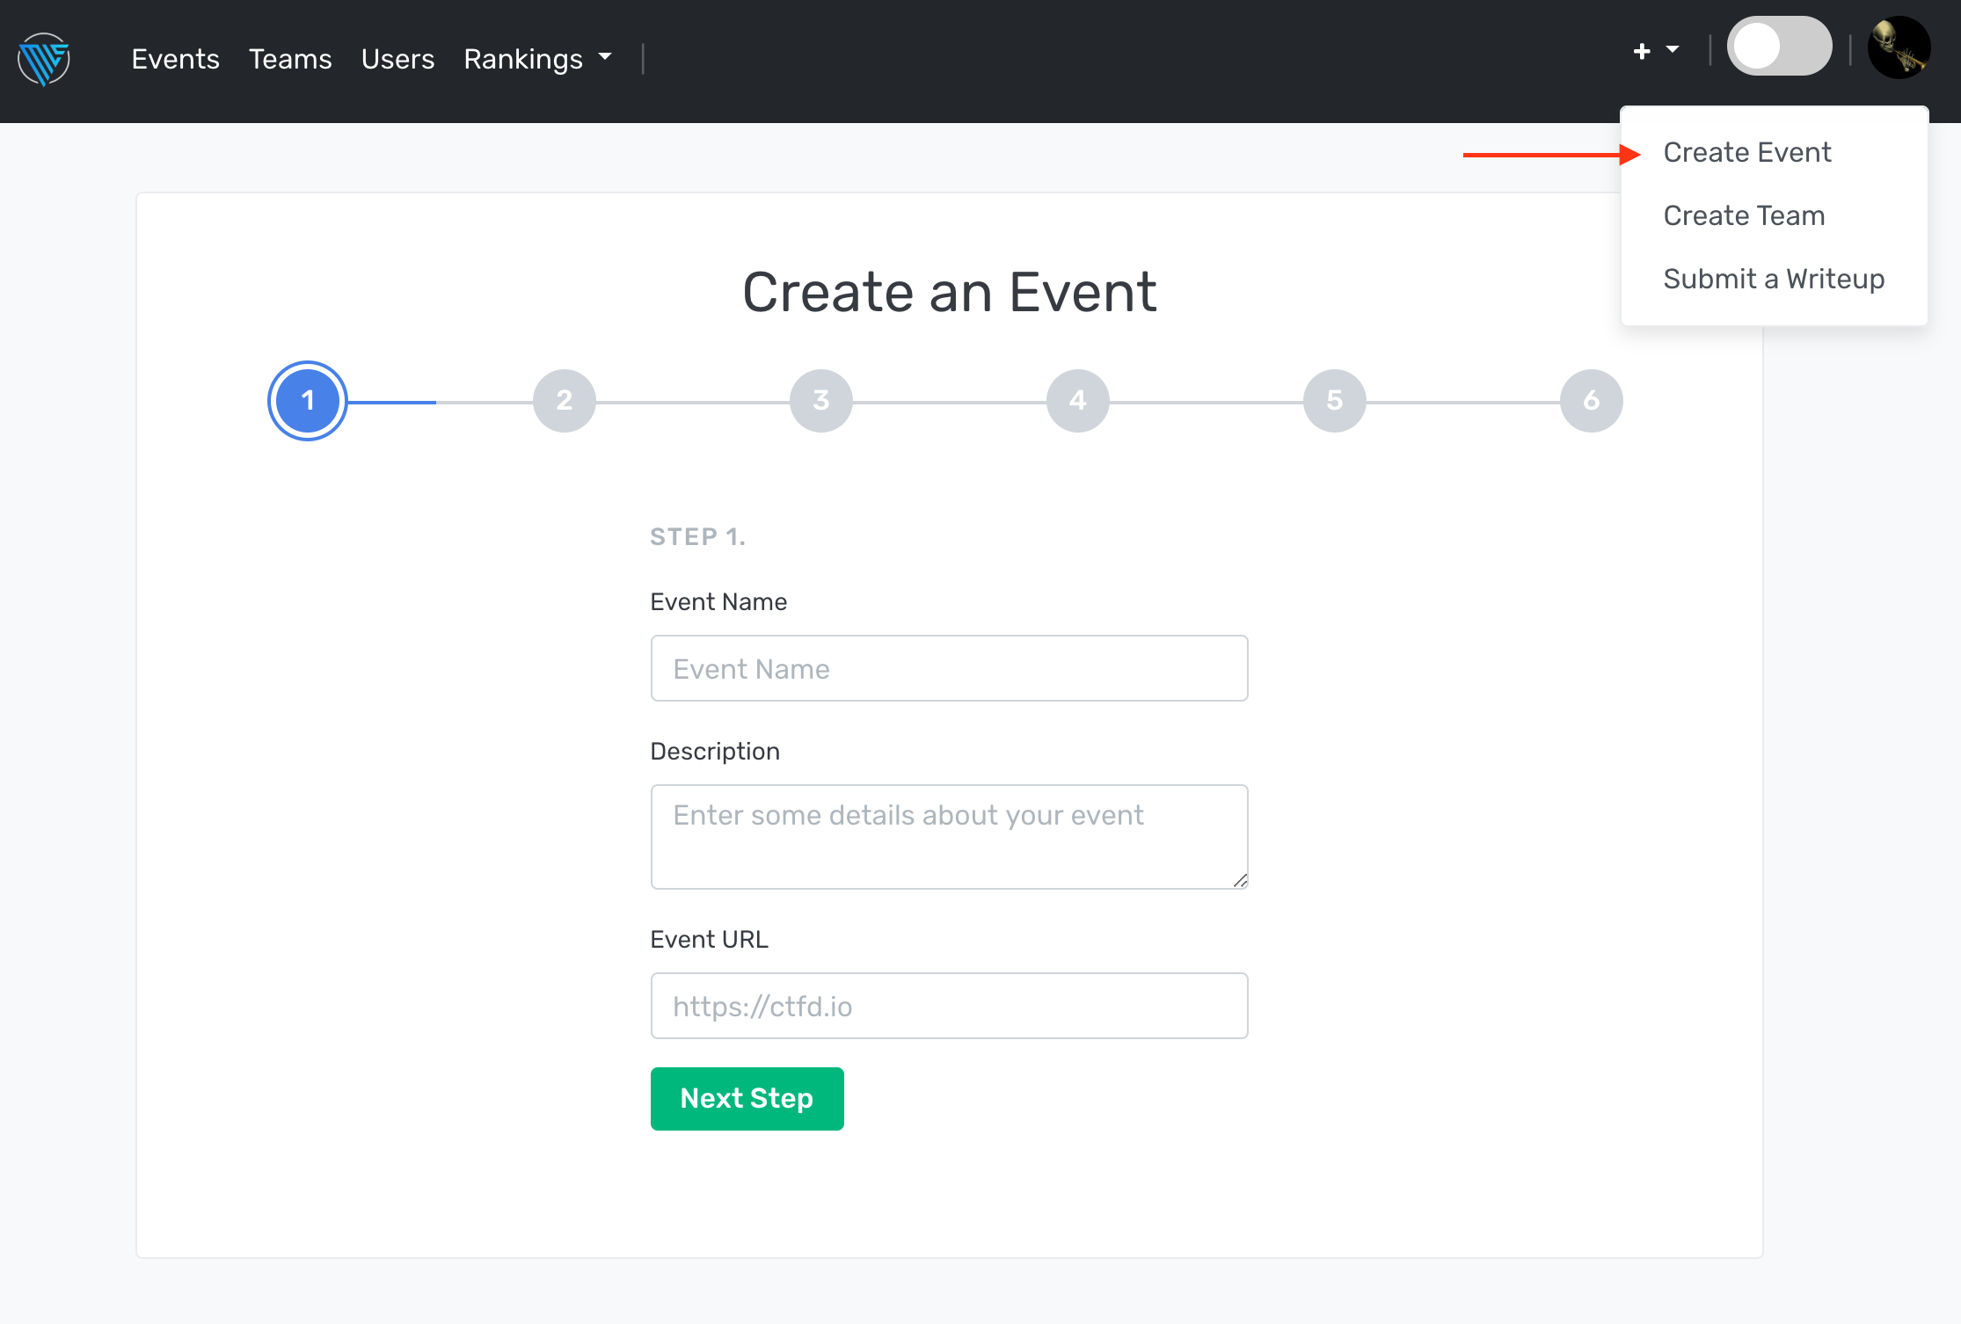
Task: Jump to step 2 circle
Action: (565, 401)
